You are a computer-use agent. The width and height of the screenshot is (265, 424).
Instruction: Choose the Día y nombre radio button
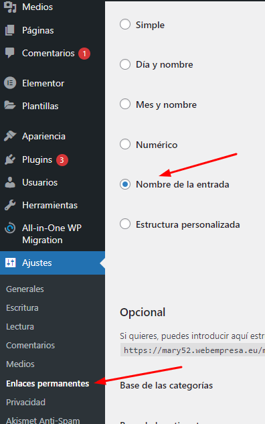point(125,64)
